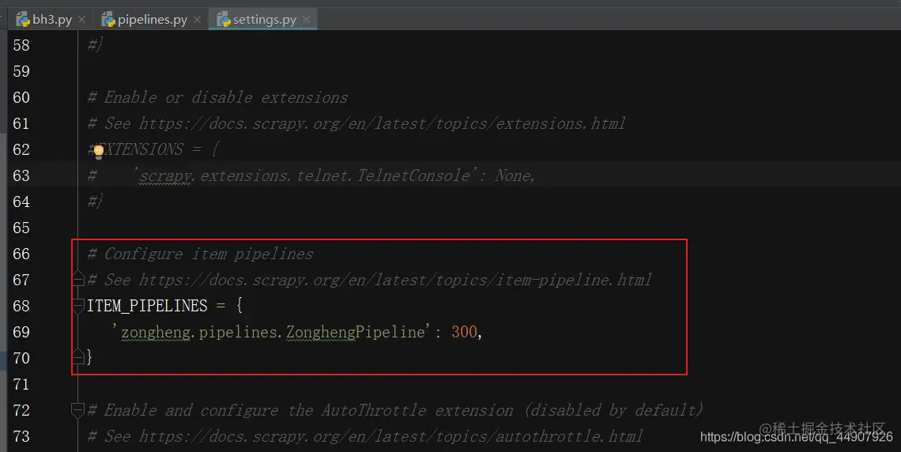Select the settings.py tab
Screen dimensions: 901x452
pos(264,20)
